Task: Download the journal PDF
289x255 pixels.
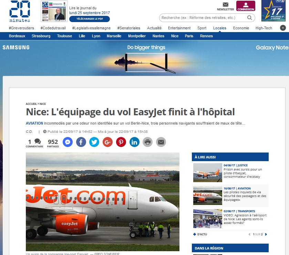Action: [x=90, y=19]
